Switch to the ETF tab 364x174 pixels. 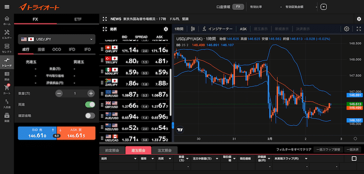point(78,19)
